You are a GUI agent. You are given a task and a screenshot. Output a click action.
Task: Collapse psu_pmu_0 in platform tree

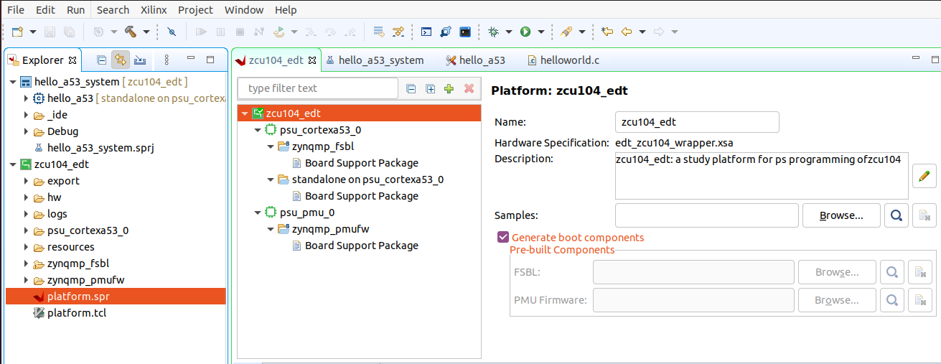pyautogui.click(x=258, y=213)
